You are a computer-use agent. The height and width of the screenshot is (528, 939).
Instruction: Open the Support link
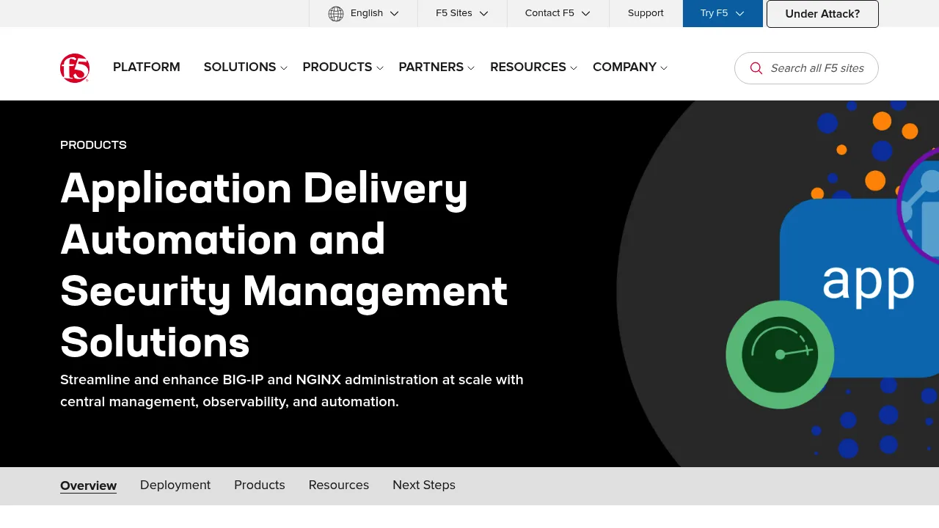646,13
